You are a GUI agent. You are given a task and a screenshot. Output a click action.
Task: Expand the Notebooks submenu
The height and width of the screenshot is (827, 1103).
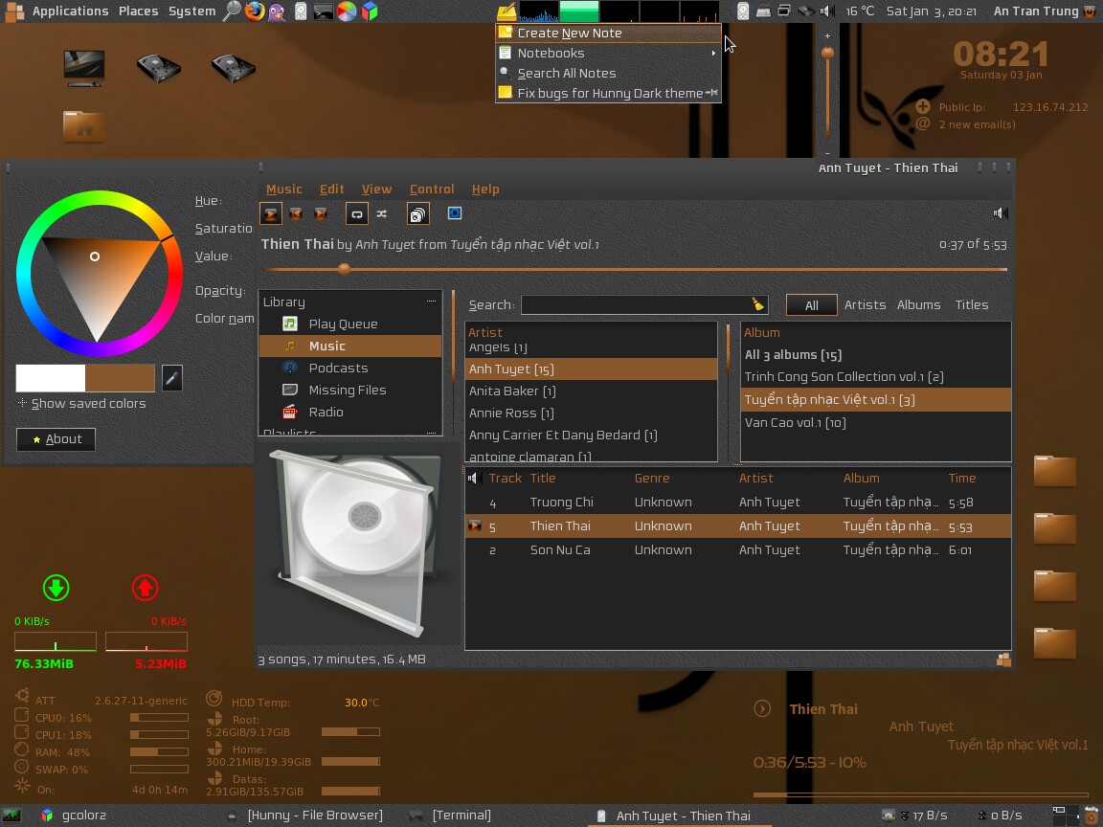(609, 53)
